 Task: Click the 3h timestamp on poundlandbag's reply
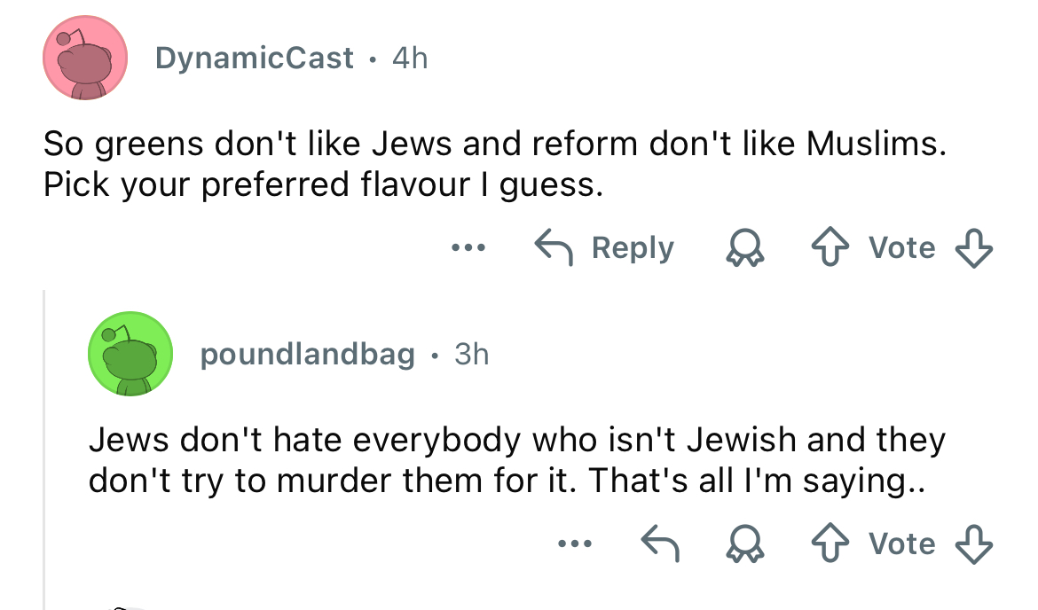pyautogui.click(x=471, y=355)
